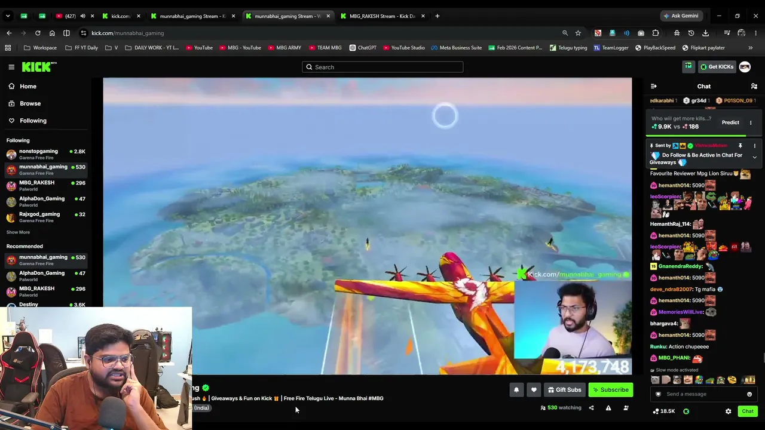
Task: Open MBG_RAKESH channel in Following list
Action: tap(46, 186)
